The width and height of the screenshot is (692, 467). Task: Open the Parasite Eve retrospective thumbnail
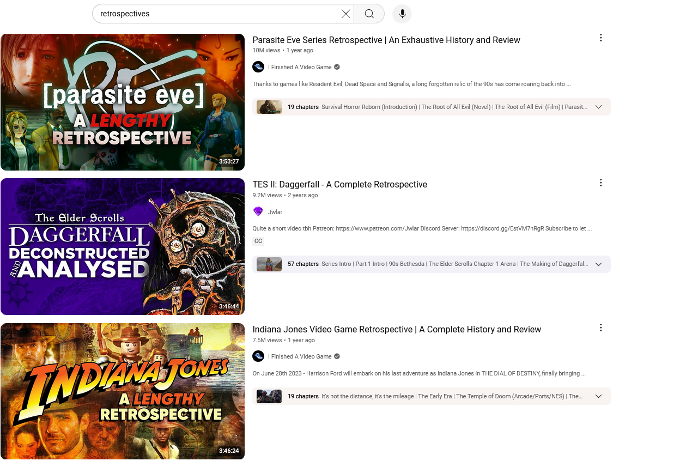coord(123,102)
